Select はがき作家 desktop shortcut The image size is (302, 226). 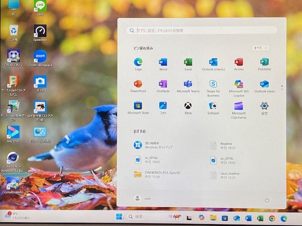tap(40, 111)
